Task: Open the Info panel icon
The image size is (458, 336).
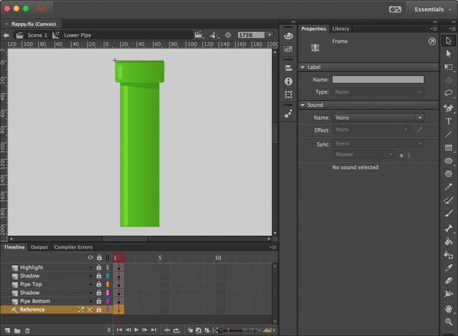Action: [288, 81]
